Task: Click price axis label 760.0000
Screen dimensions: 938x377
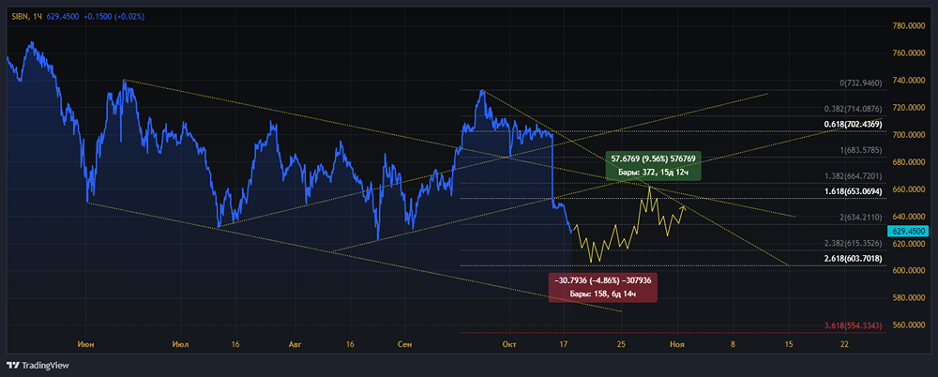Action: tap(908, 53)
